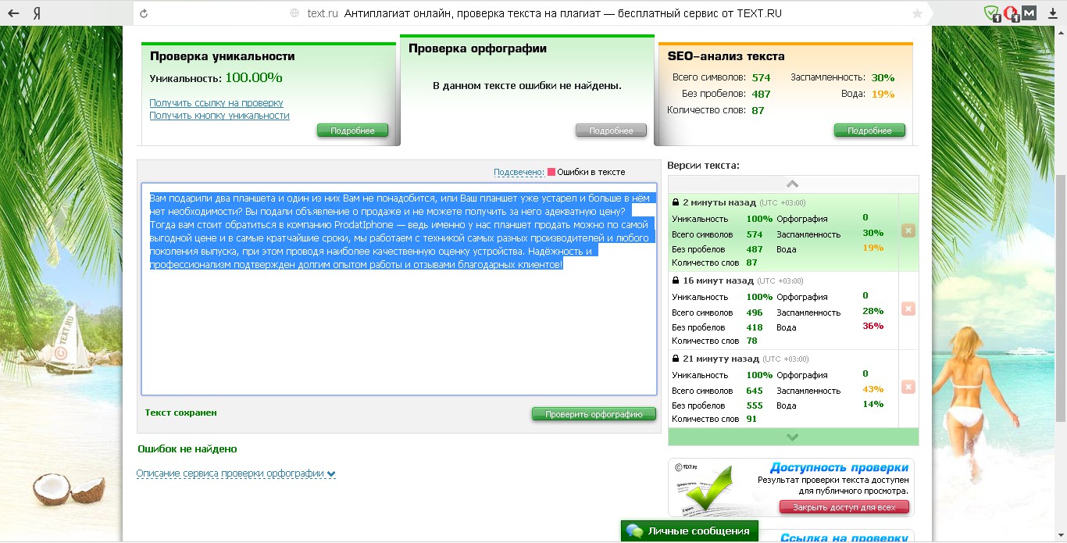The width and height of the screenshot is (1067, 543).
Task: Click the Заспамленность 30% value in SEO tab
Action: (883, 77)
